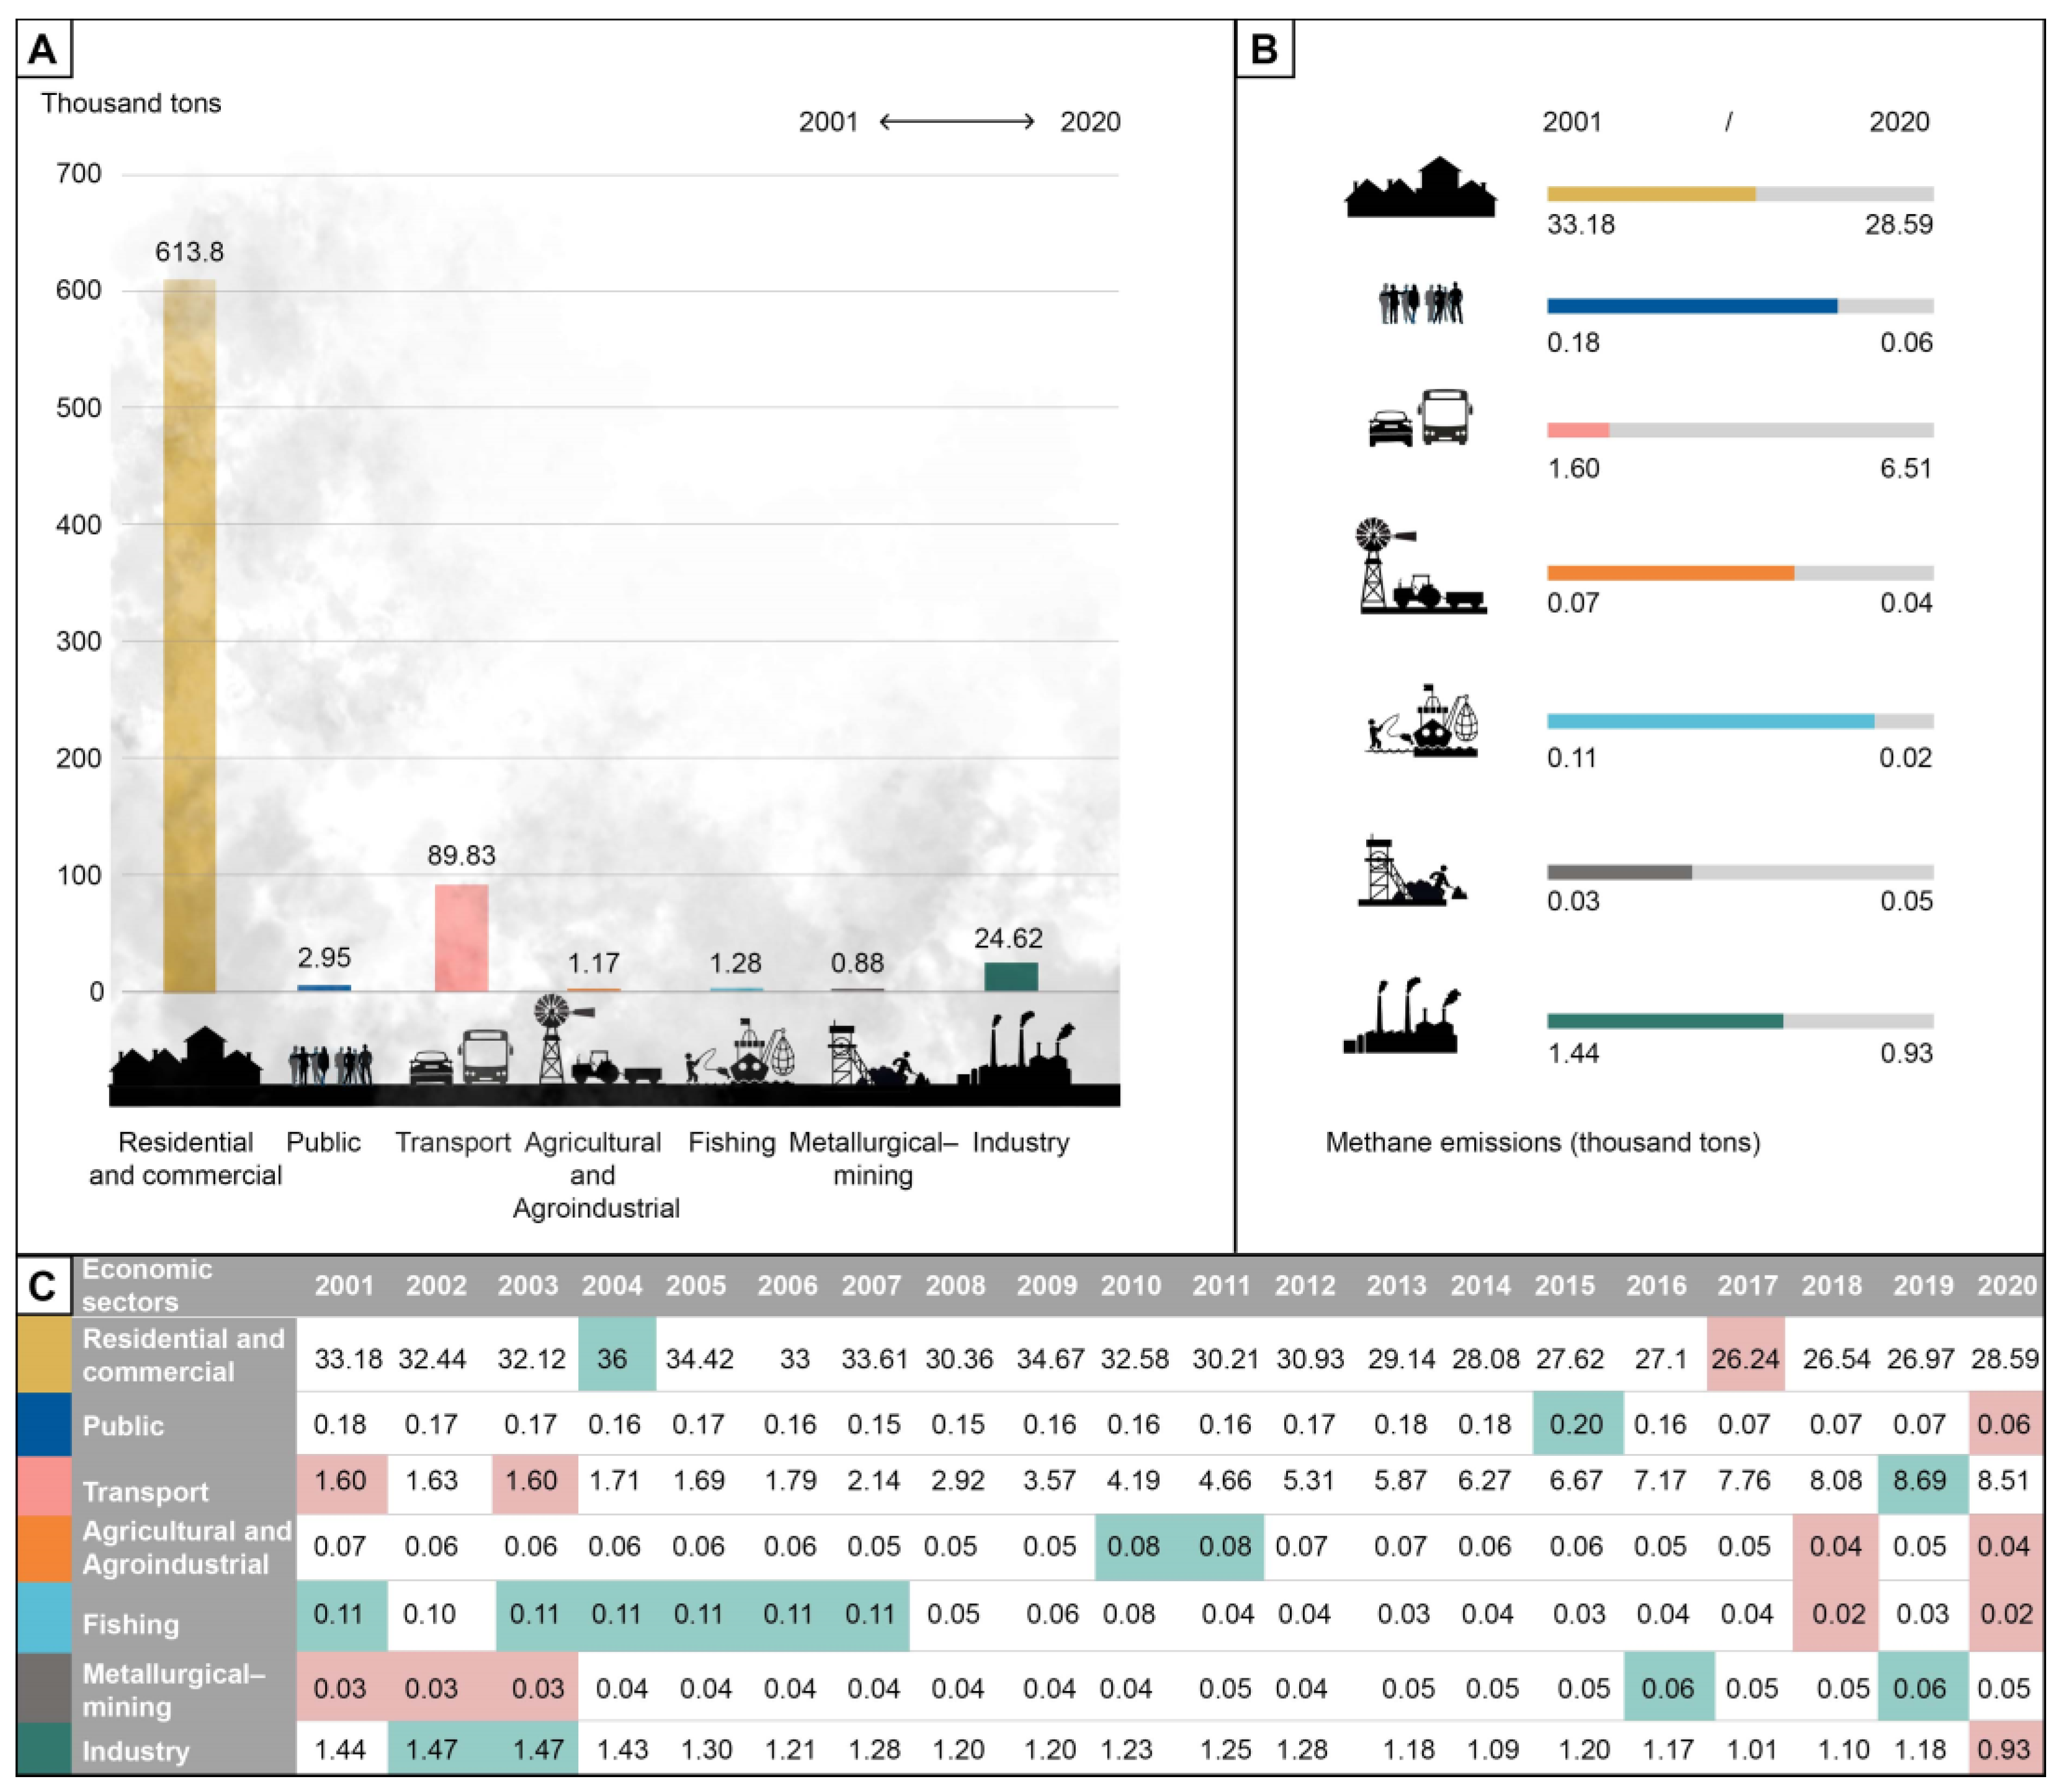Viewport: 2061px width, 1792px height.
Task: Click the car and bus icon in panel B
Action: pos(1420,418)
